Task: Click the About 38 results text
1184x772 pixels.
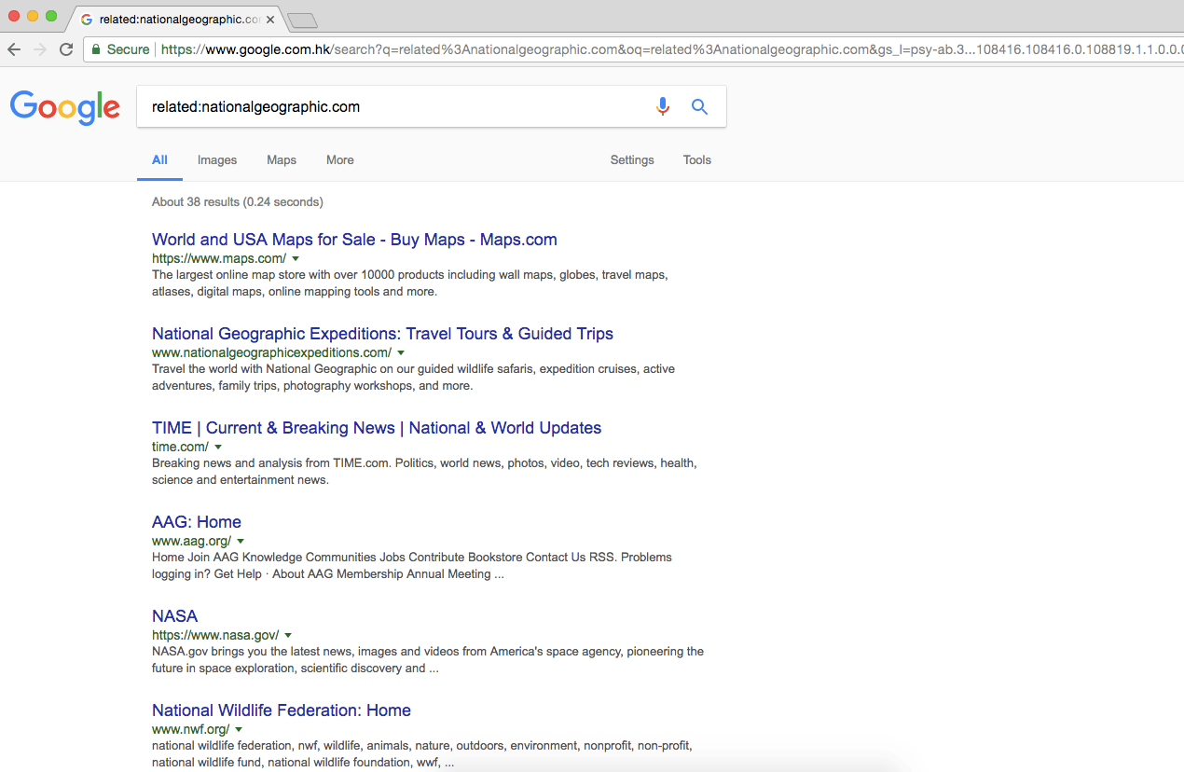Action: (x=238, y=201)
